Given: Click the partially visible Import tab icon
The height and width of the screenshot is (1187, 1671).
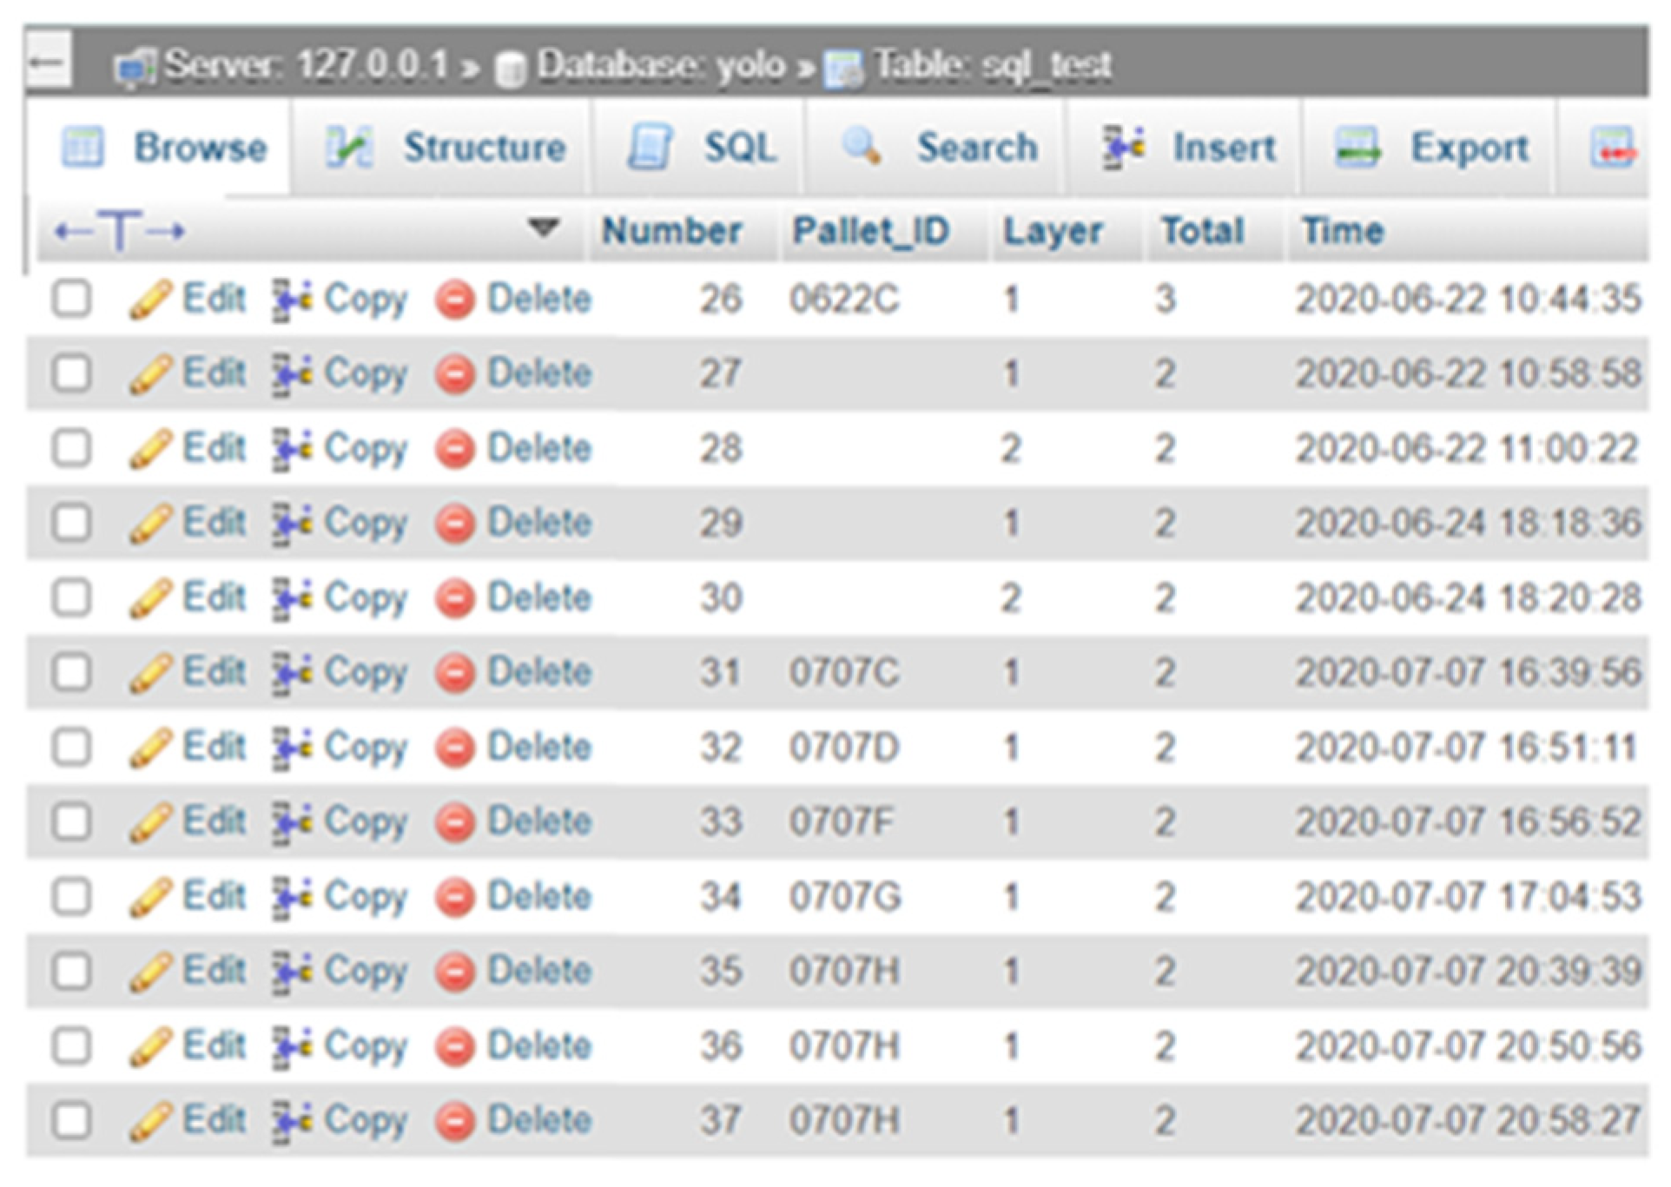Looking at the screenshot, I should point(1612,148).
